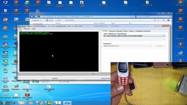
Task: Click the Explorer search CM2MTK field
Action: (154, 17)
